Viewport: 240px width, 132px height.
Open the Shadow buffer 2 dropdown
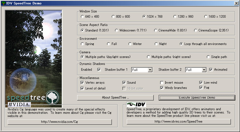[x=204, y=70]
